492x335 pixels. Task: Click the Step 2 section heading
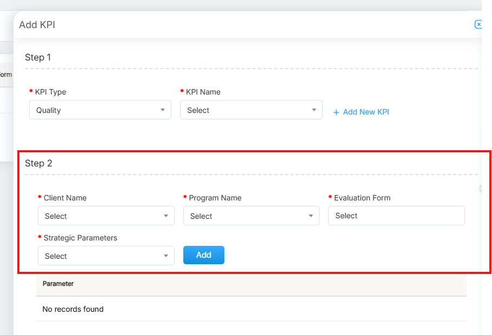38,163
